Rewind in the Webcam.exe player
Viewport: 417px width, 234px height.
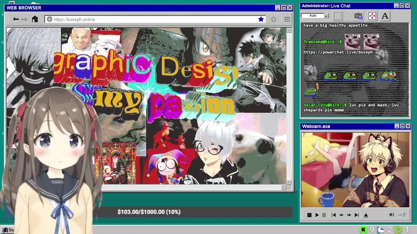[x=341, y=215]
